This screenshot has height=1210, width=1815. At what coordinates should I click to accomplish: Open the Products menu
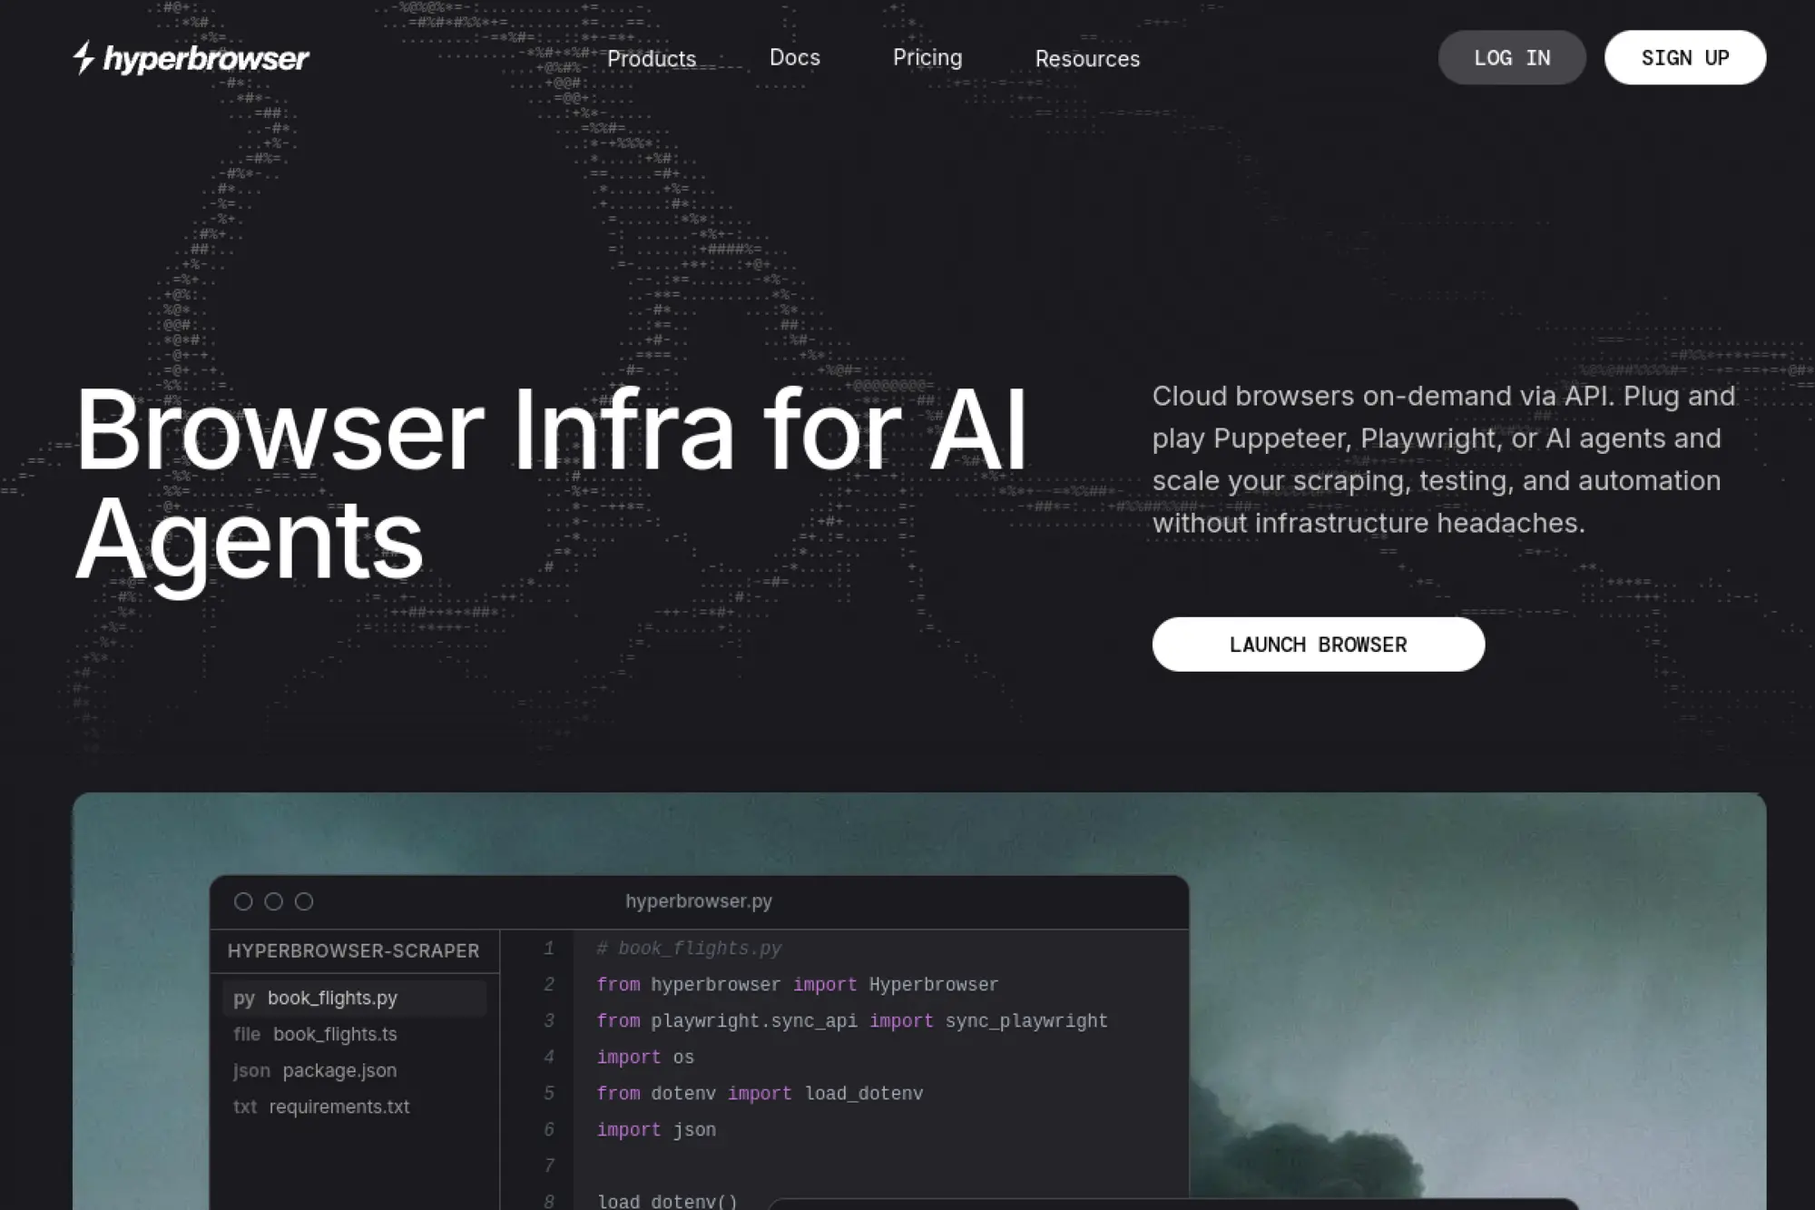[x=652, y=58]
